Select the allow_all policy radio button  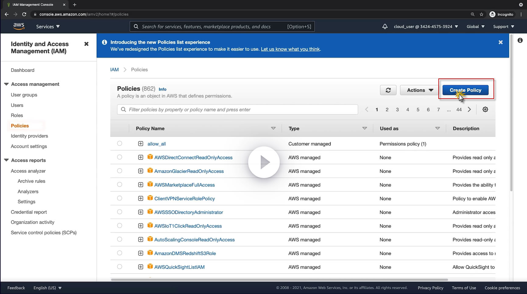click(x=119, y=143)
